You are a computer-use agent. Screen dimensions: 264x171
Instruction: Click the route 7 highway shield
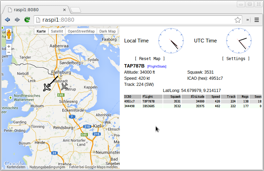(x=72, y=117)
